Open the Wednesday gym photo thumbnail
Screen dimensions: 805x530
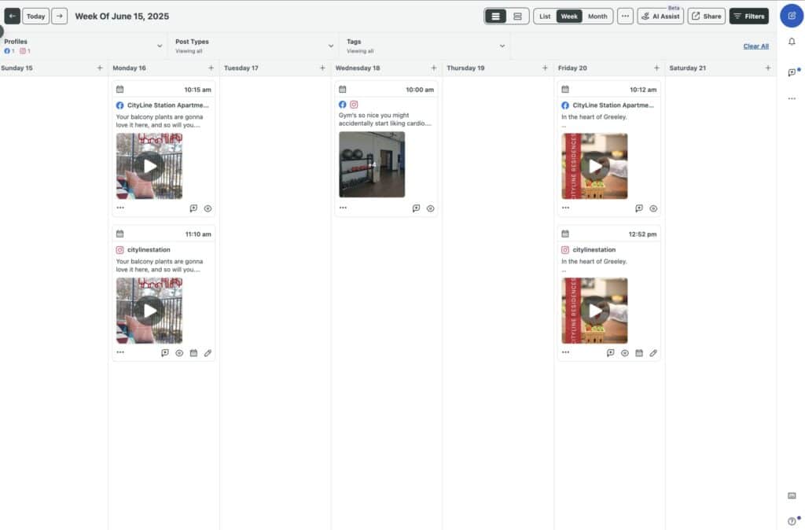tap(372, 164)
